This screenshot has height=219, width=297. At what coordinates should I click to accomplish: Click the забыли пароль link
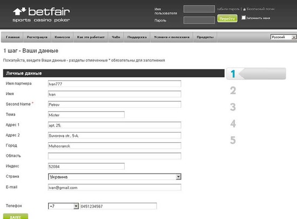(x=228, y=9)
